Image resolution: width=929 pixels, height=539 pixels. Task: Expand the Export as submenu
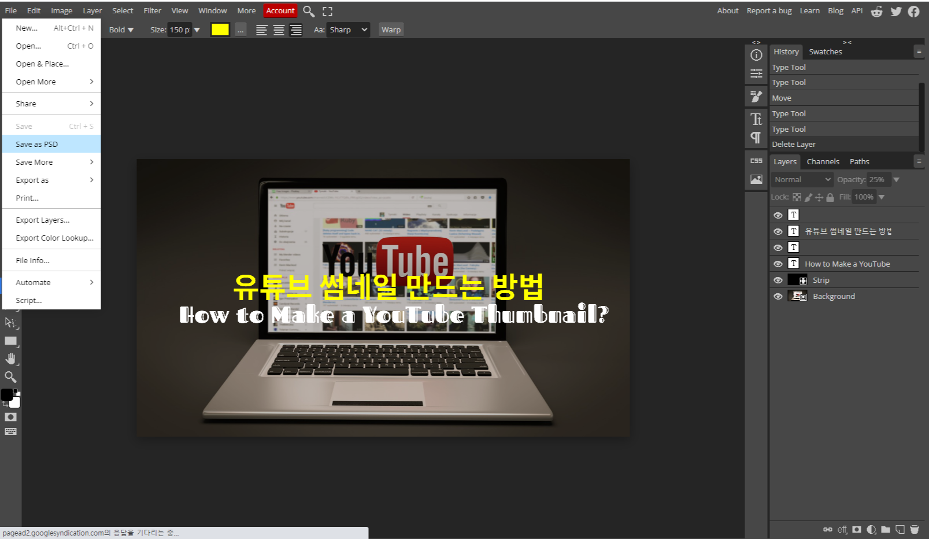[x=51, y=180]
